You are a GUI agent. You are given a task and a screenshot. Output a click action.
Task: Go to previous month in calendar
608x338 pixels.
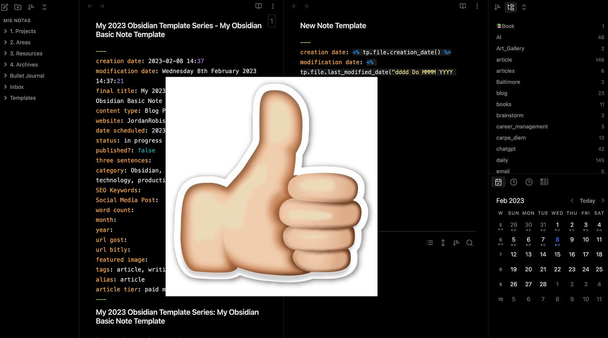572,200
